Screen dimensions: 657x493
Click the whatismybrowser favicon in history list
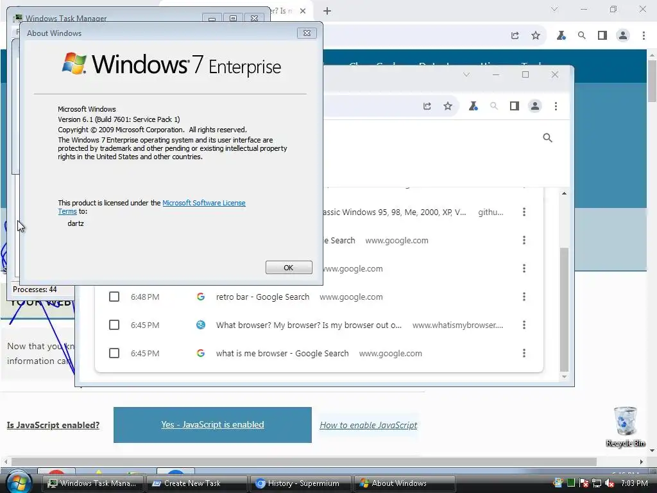pos(201,325)
